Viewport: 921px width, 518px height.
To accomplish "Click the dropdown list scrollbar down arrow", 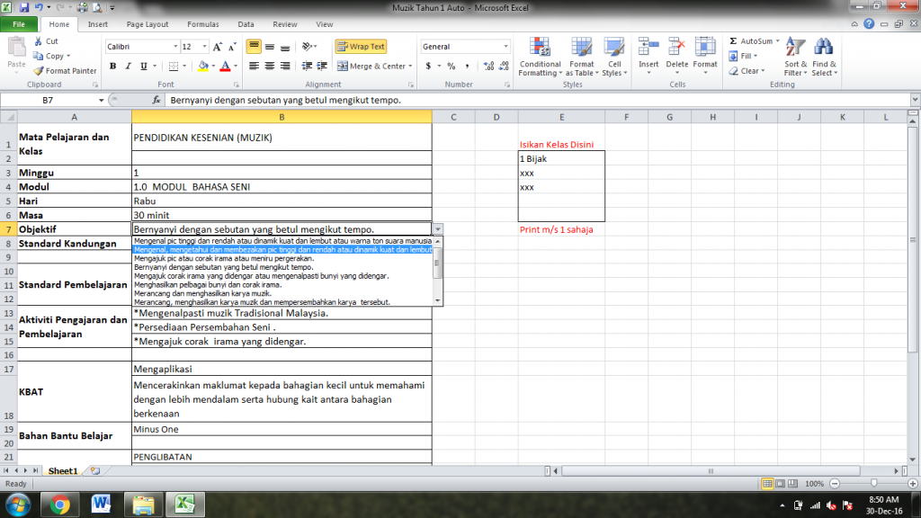I will (x=438, y=300).
